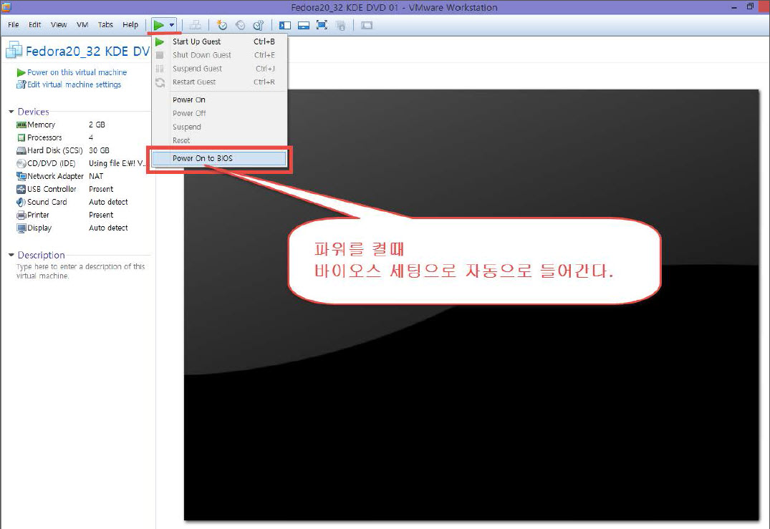
Task: Open the Help menu
Action: pos(130,24)
